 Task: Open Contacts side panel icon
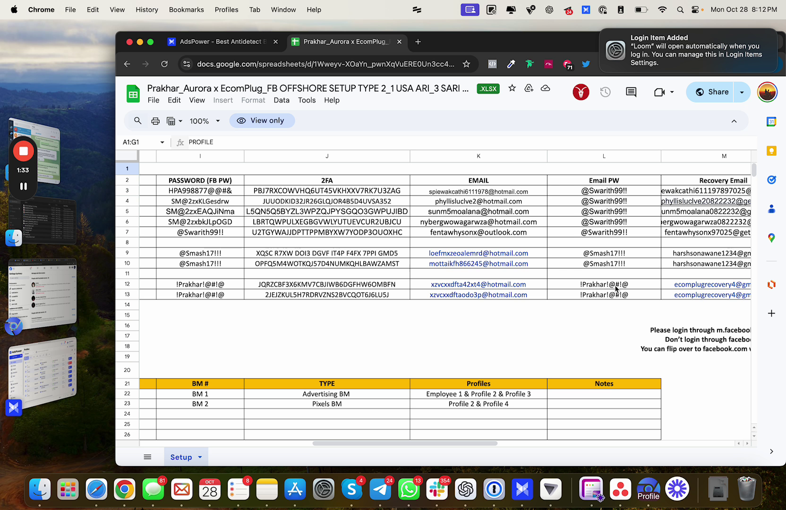pyautogui.click(x=771, y=209)
